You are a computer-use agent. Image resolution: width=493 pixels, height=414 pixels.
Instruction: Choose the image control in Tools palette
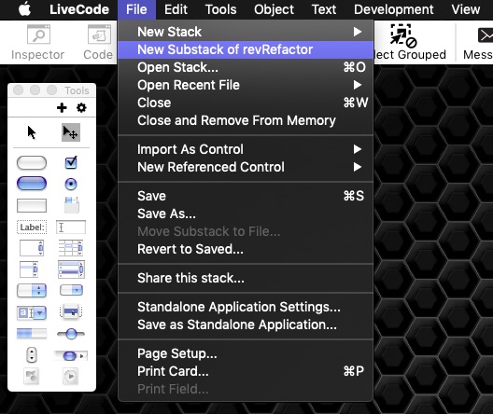32,376
